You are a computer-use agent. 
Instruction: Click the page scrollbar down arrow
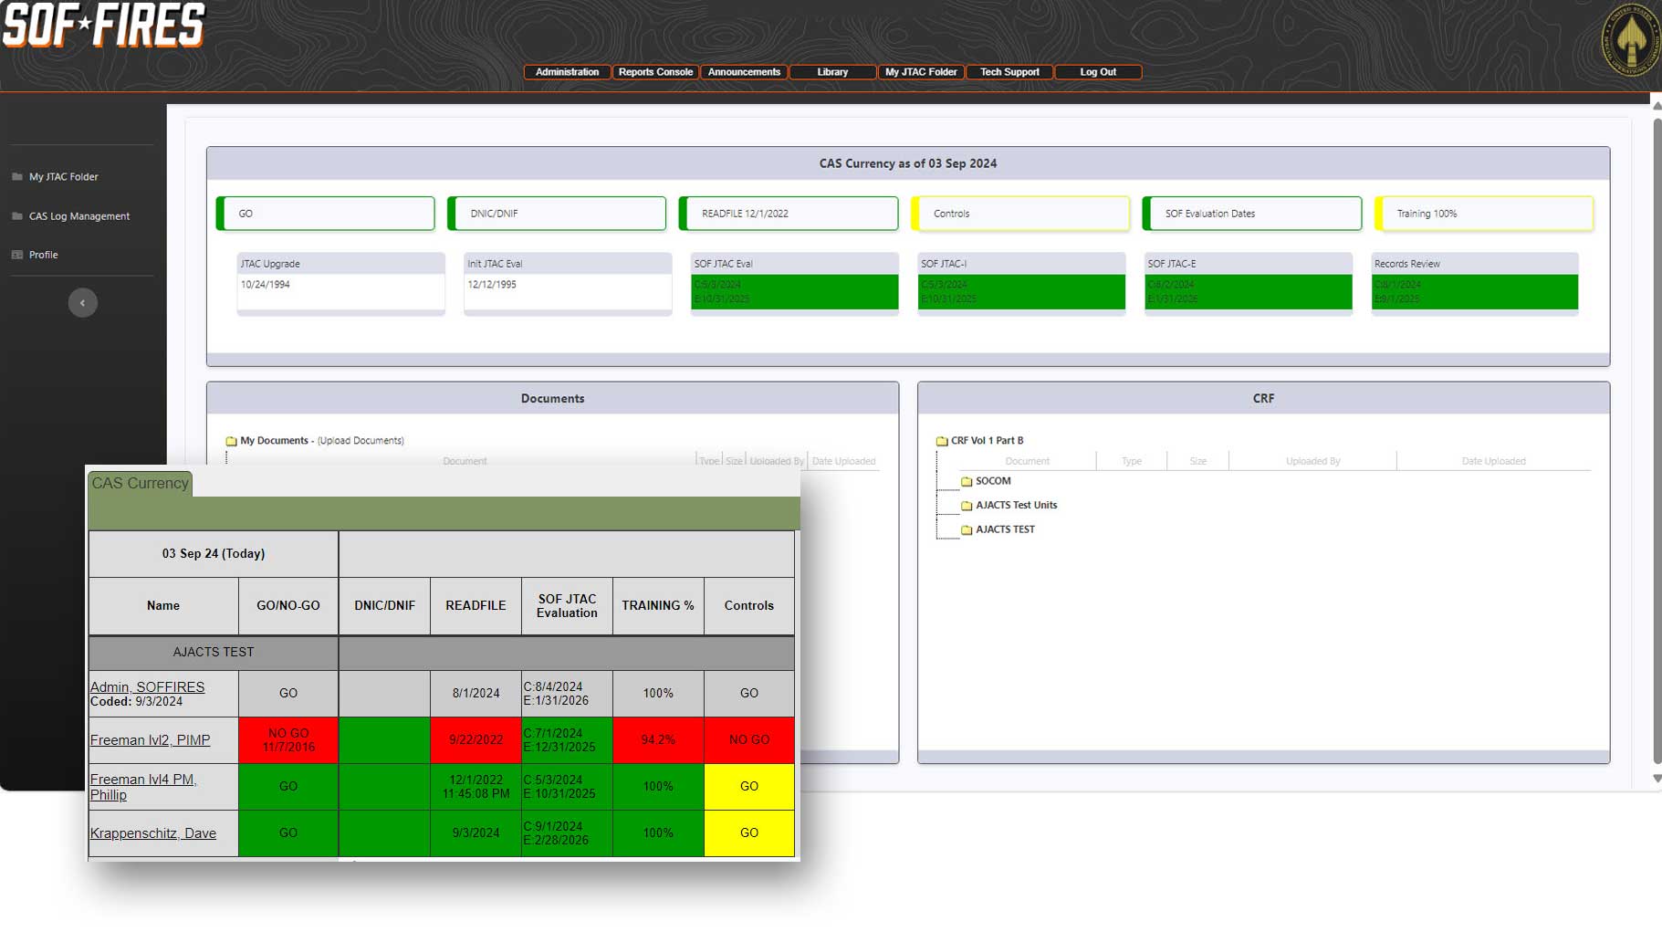pyautogui.click(x=1657, y=779)
